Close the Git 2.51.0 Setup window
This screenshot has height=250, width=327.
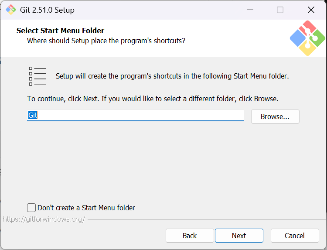[310, 10]
